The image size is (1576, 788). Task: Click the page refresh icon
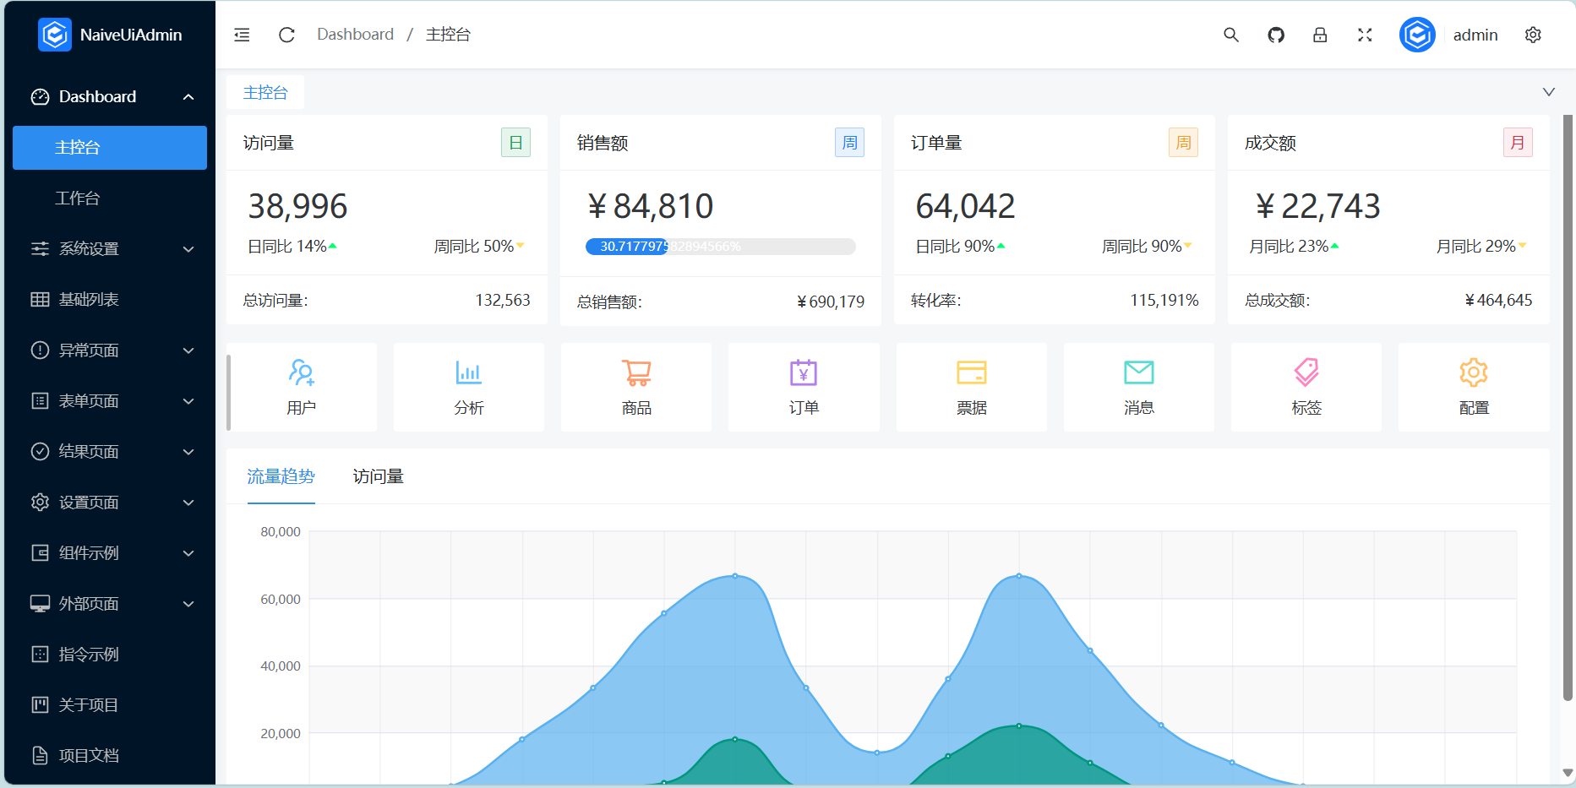286,35
